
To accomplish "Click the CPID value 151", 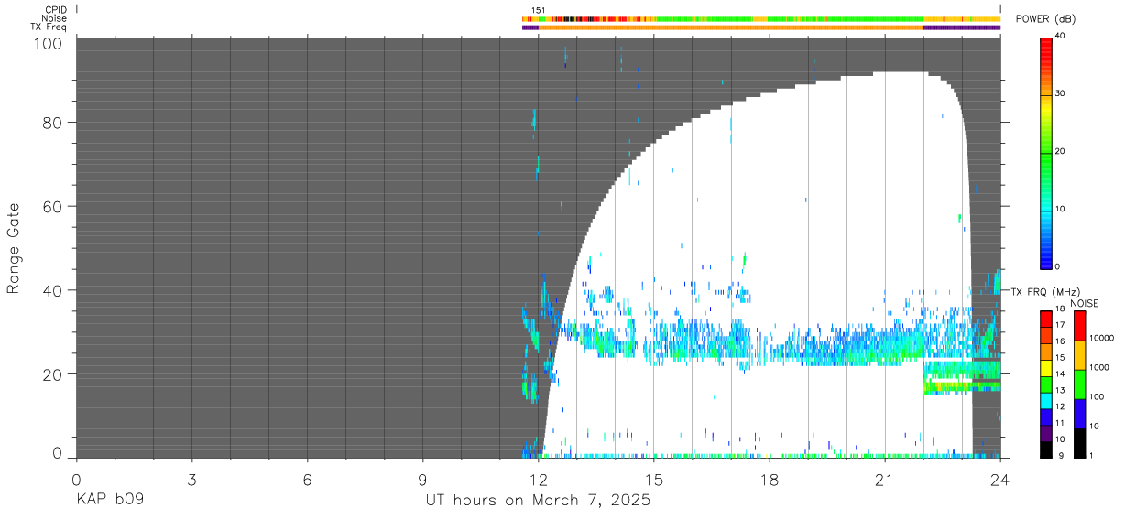I will 539,10.
